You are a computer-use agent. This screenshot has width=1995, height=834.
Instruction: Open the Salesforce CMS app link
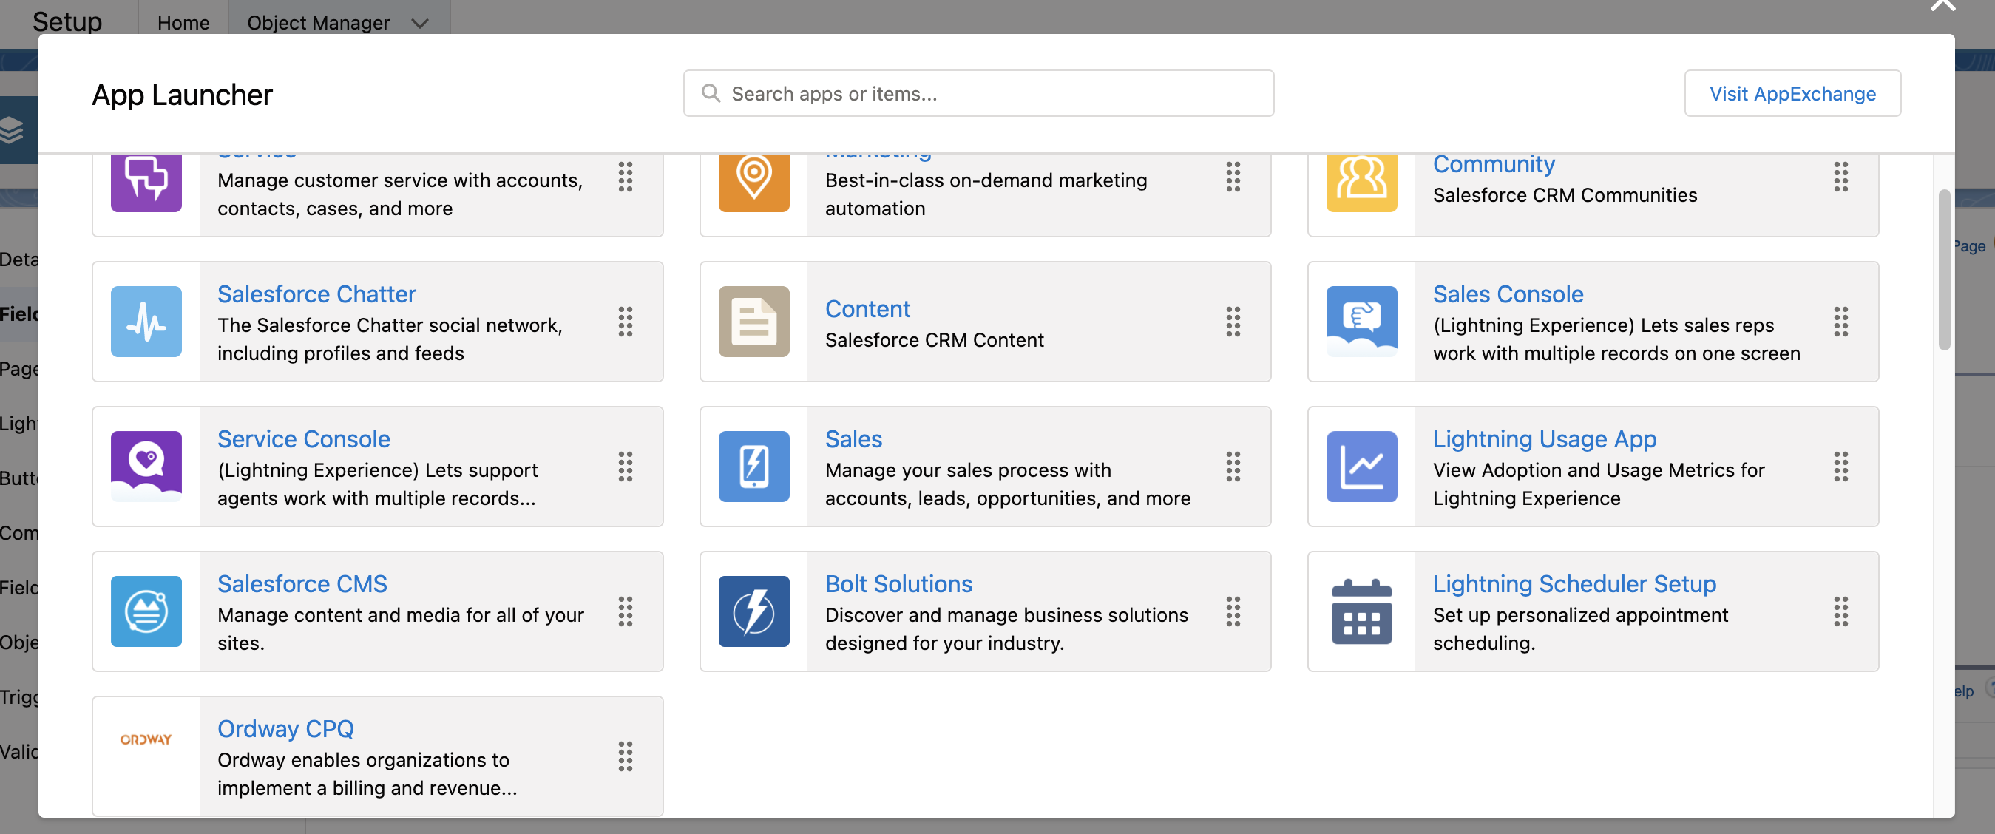(x=302, y=583)
